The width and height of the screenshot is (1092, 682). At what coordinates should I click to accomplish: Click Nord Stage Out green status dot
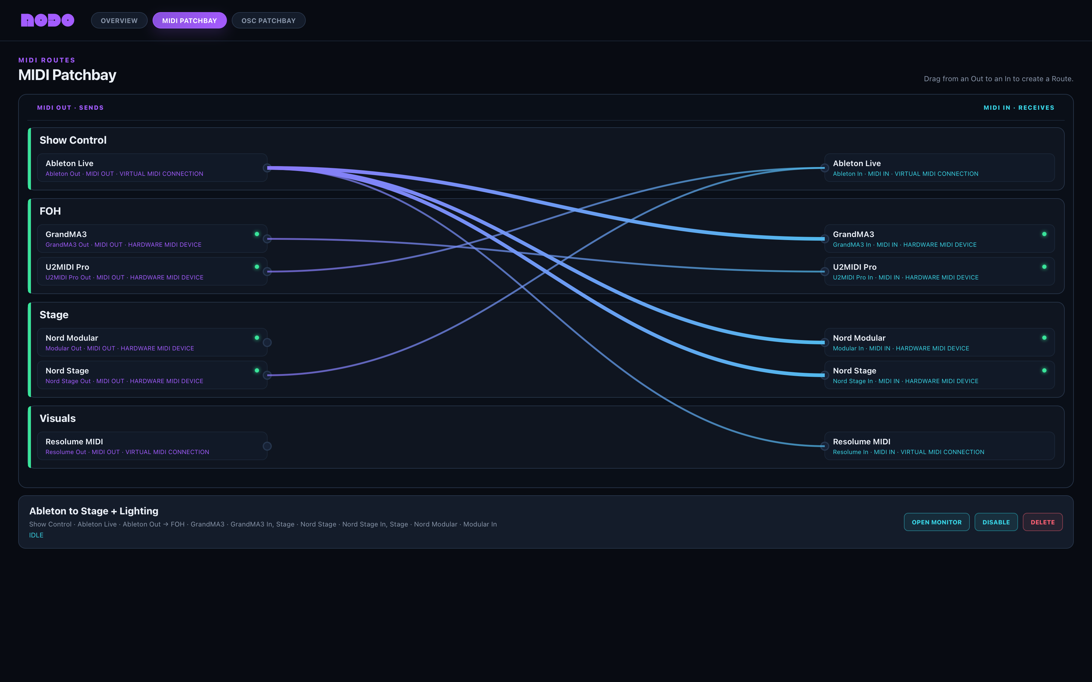(x=257, y=370)
